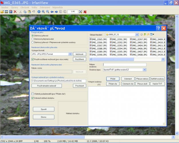Screen dimensions: 179x143
Task: Click the red IrfanView About icon
Action: point(85,12)
